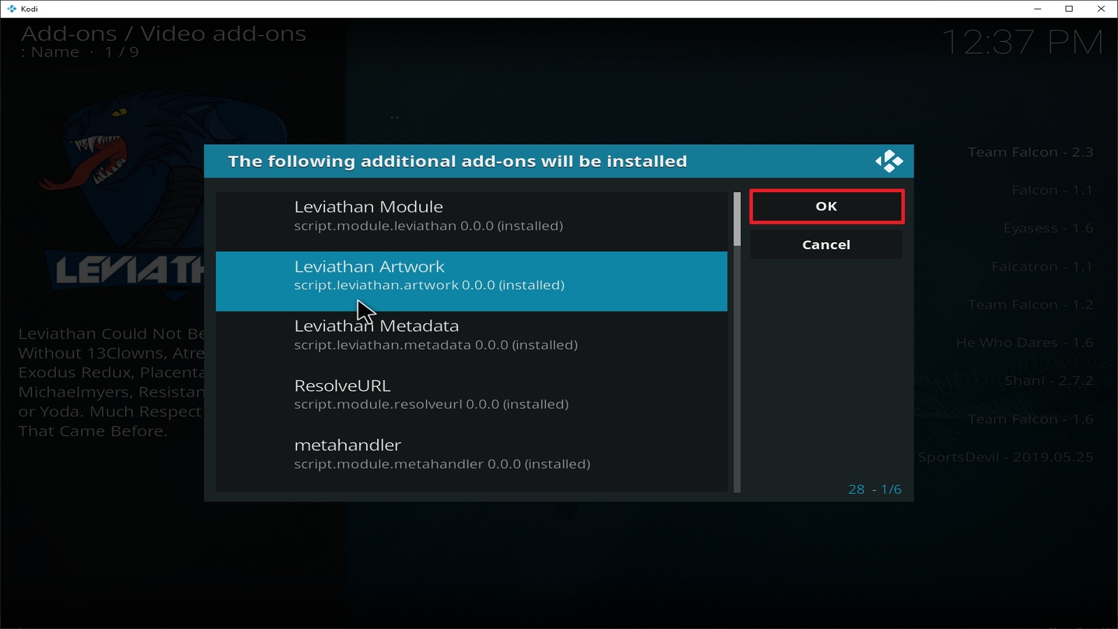Open SportsDevil - 2019.05.25 entry
1118x629 pixels.
[x=1006, y=457]
